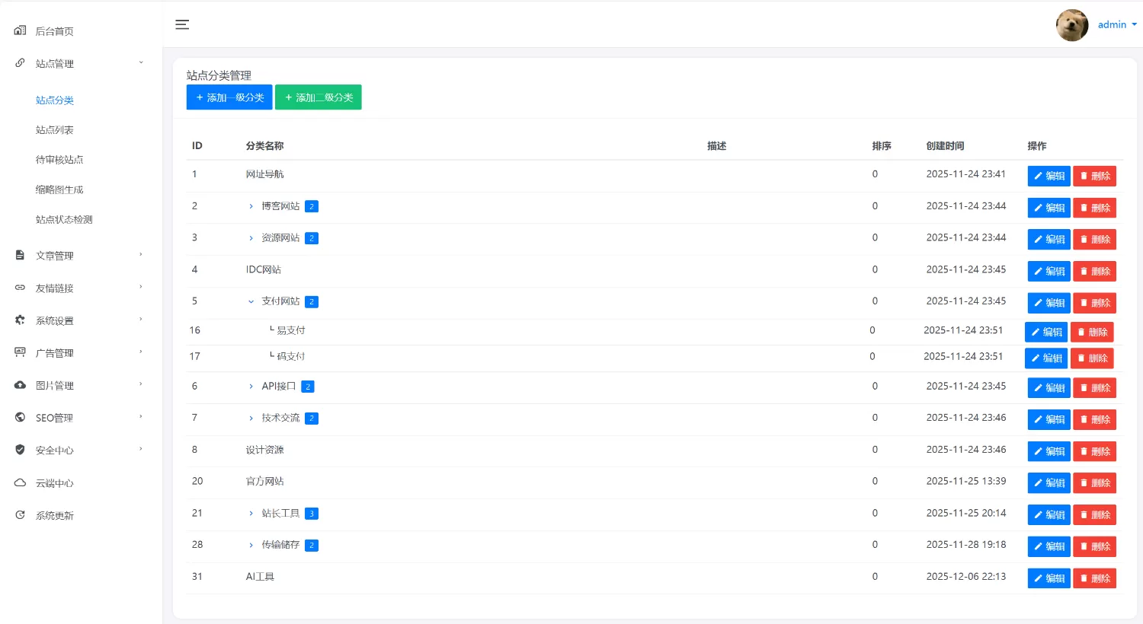Click the admin avatar picture
Screen dimensions: 1143x624
[1072, 25]
